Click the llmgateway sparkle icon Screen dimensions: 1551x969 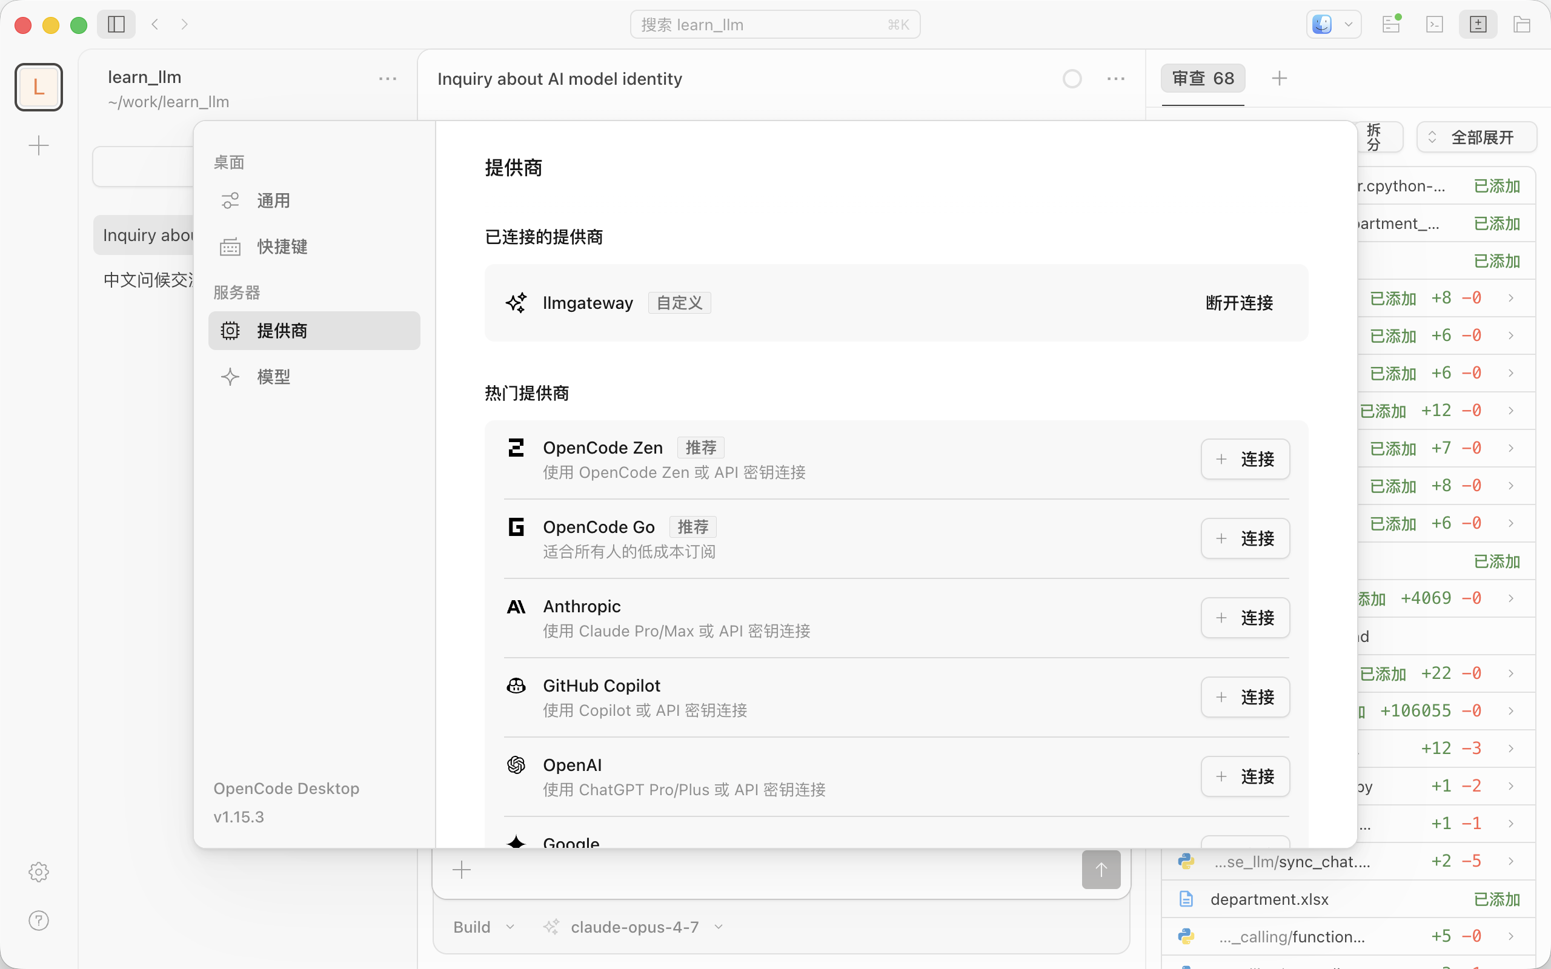[516, 303]
